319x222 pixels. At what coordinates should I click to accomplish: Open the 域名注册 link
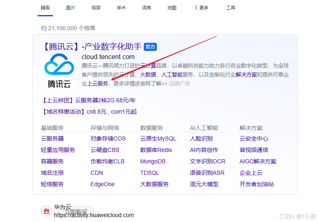[x=52, y=172]
